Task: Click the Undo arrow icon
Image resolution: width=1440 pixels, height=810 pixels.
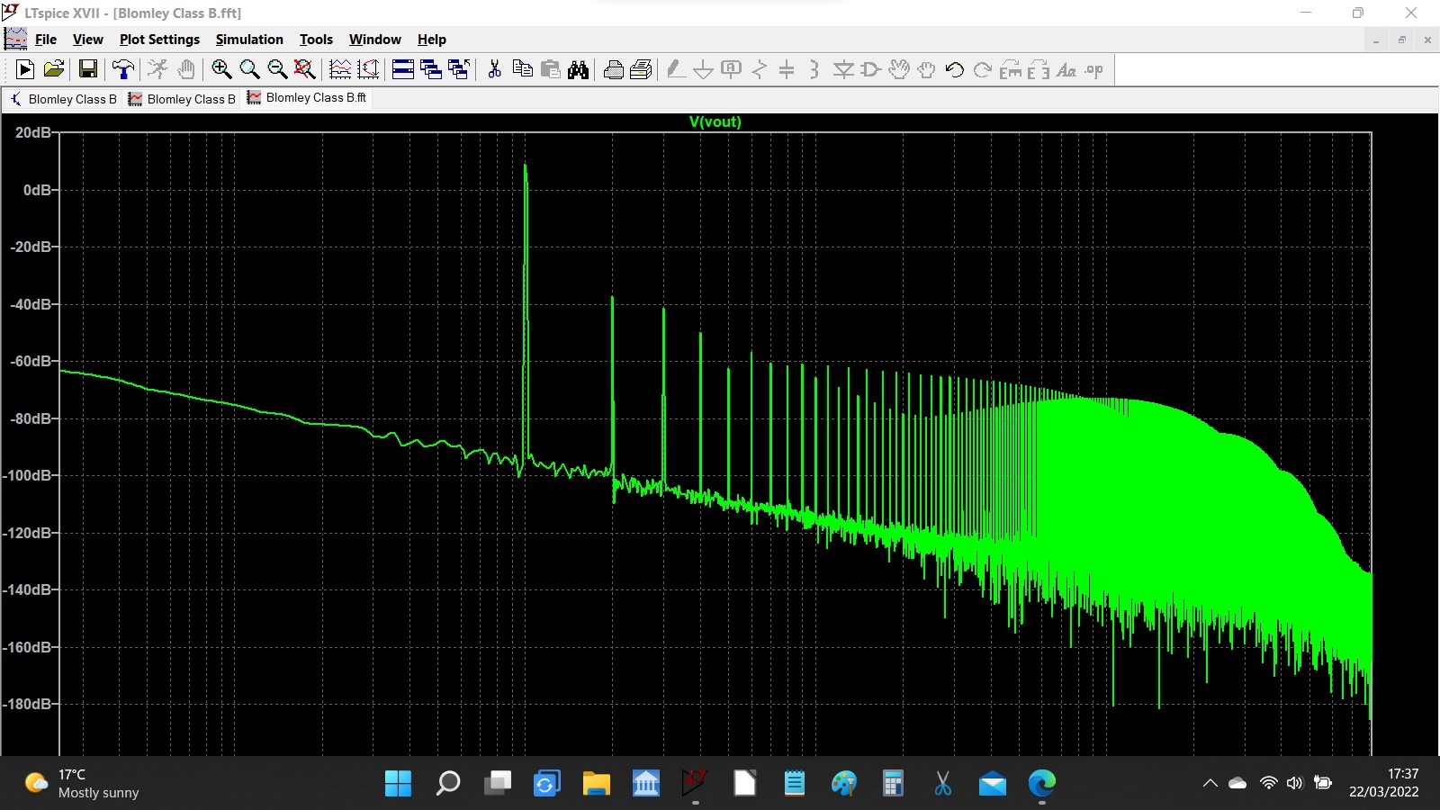Action: [955, 69]
